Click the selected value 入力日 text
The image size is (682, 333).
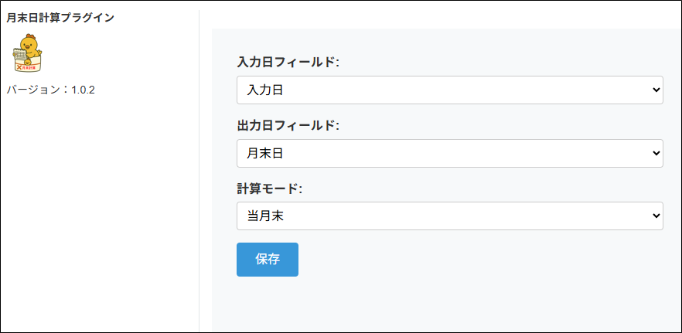tap(264, 90)
